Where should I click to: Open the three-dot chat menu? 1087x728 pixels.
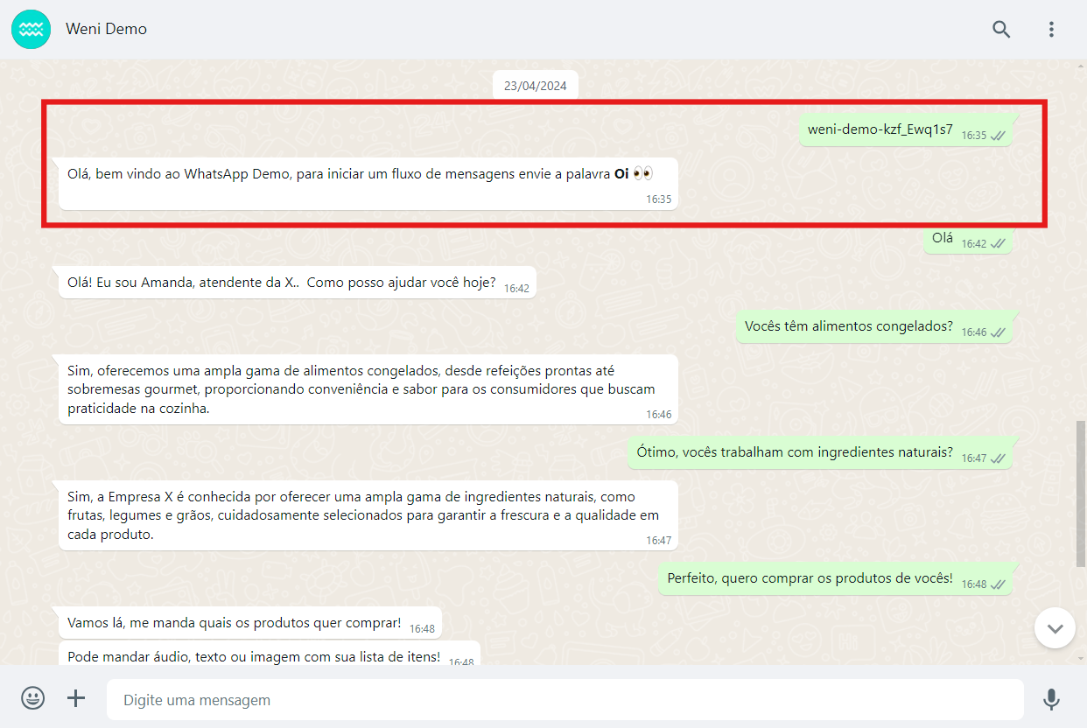pyautogui.click(x=1052, y=29)
